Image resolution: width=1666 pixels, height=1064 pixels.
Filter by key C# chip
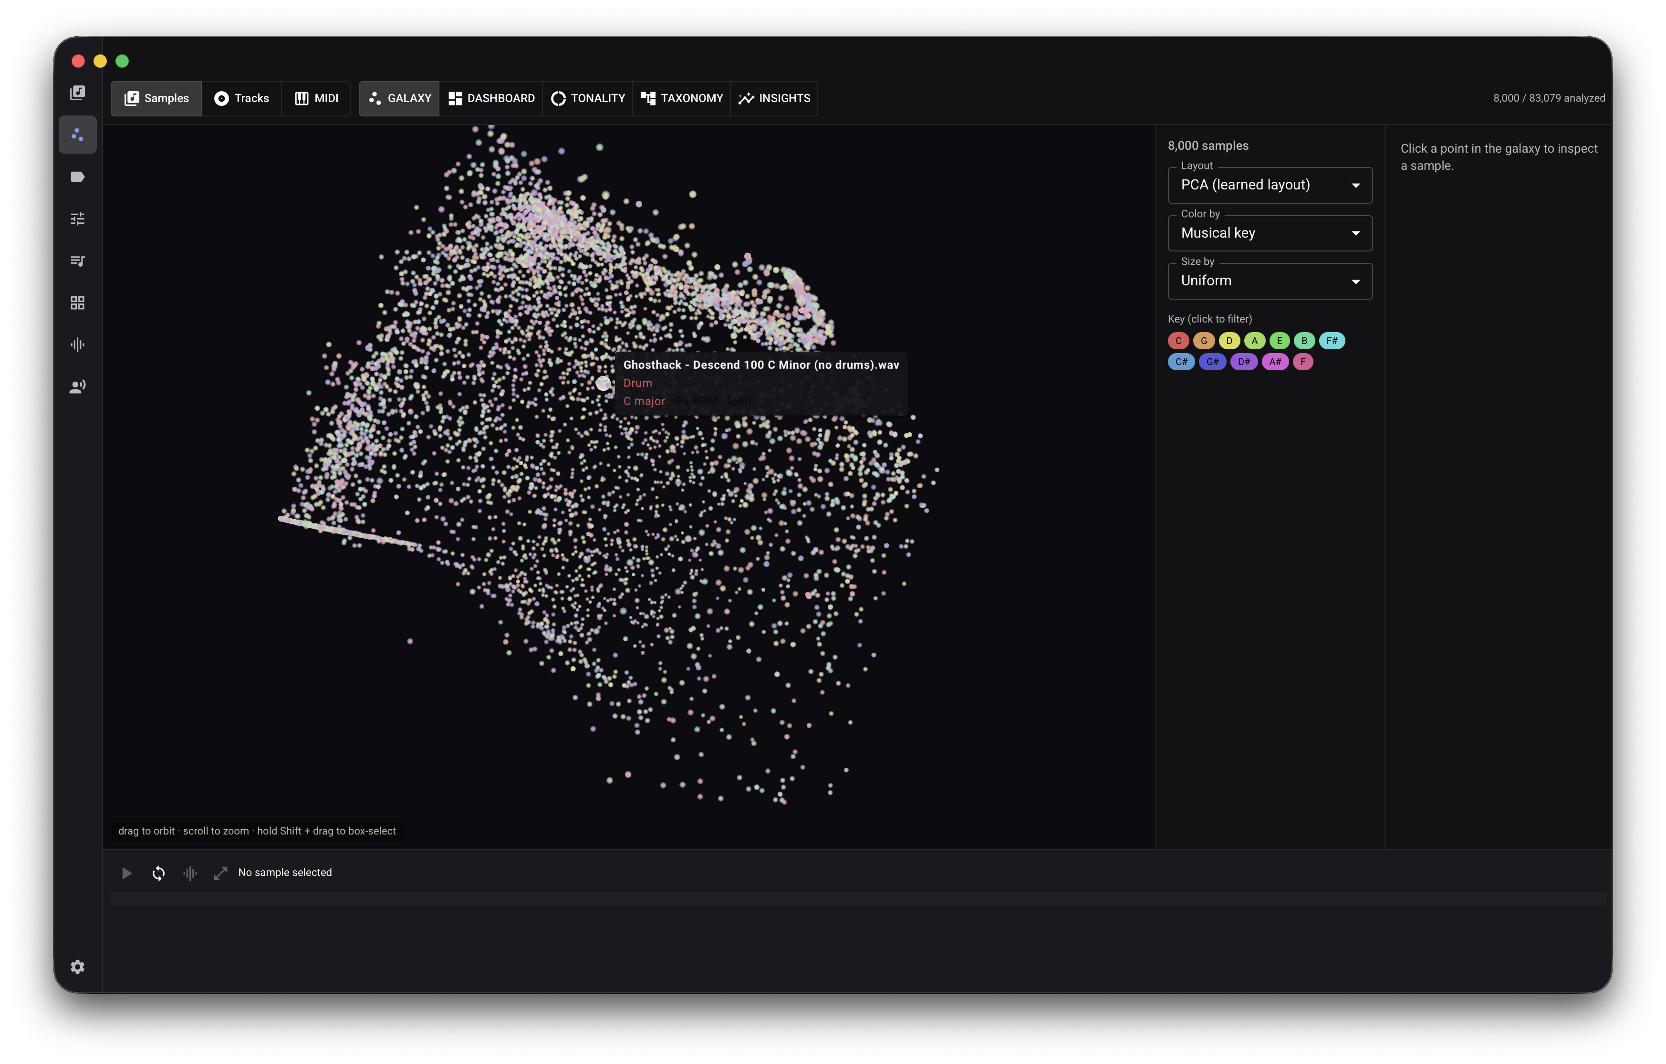point(1181,362)
